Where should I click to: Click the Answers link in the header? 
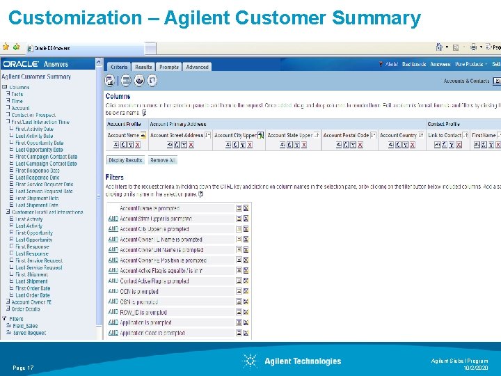point(440,64)
